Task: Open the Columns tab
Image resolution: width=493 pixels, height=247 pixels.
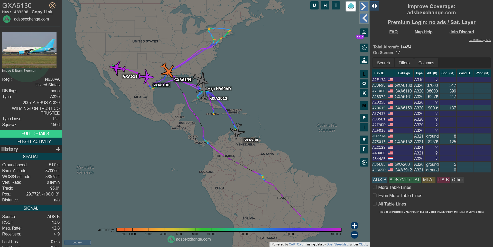Action: click(x=426, y=63)
